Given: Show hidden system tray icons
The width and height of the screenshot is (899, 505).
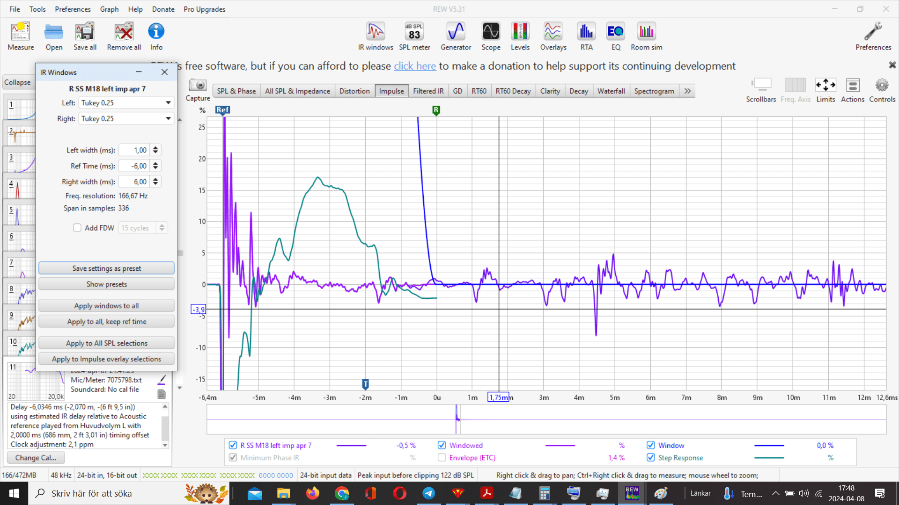Looking at the screenshot, I should pyautogui.click(x=775, y=493).
